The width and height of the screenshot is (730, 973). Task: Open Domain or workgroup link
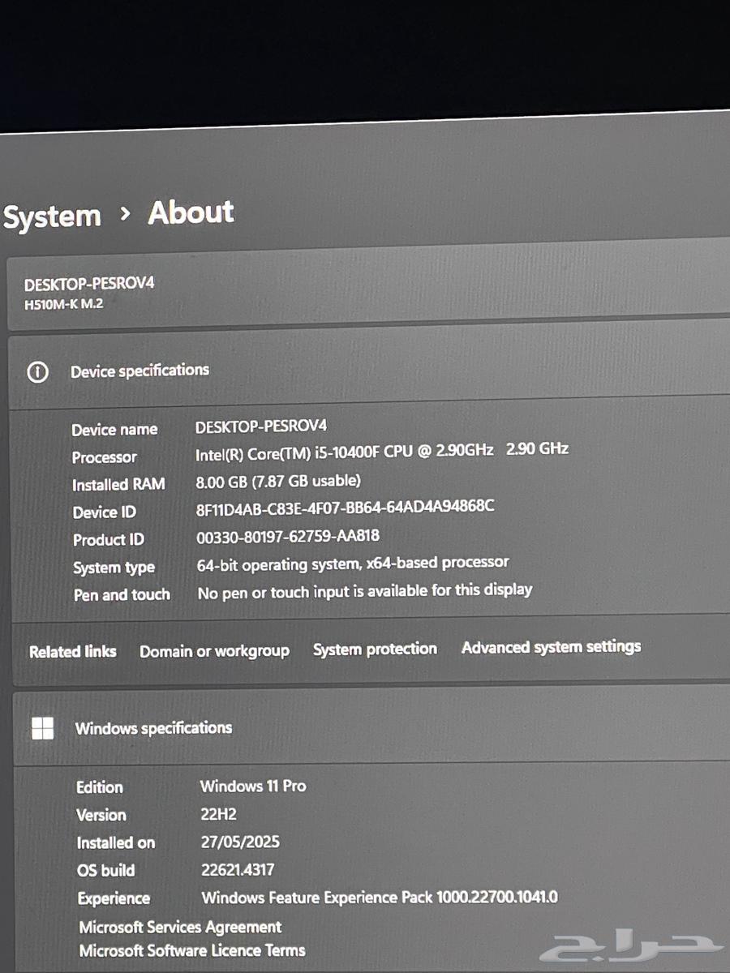click(x=214, y=651)
